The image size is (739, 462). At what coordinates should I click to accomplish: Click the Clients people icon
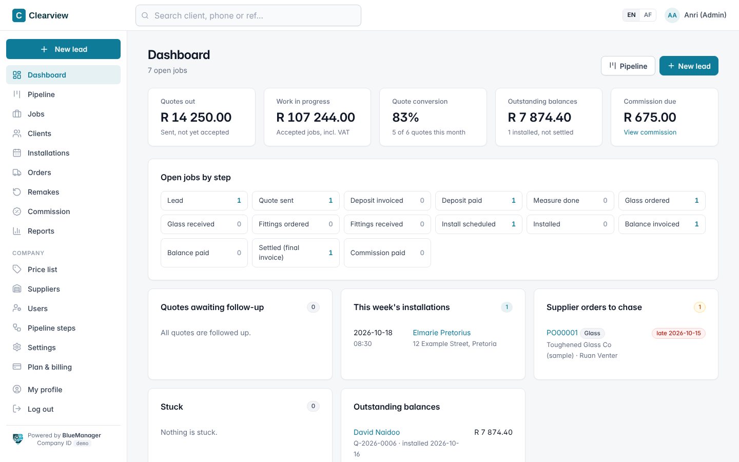pos(17,133)
